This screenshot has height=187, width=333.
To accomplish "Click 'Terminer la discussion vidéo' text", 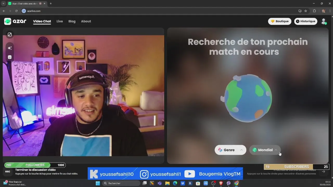I will (x=35, y=170).
